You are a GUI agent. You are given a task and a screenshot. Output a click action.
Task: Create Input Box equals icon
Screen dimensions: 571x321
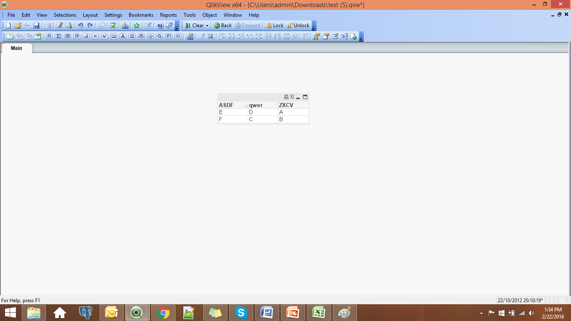pyautogui.click(x=95, y=36)
